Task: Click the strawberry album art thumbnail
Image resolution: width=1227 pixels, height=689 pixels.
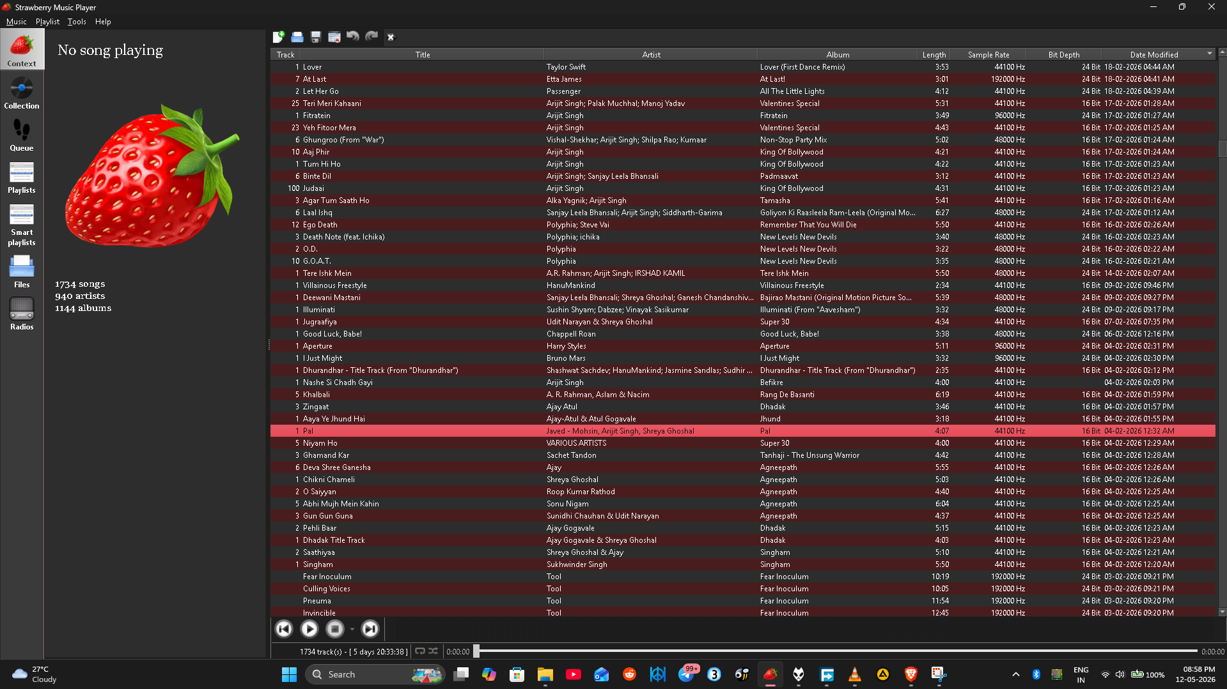Action: [152, 176]
